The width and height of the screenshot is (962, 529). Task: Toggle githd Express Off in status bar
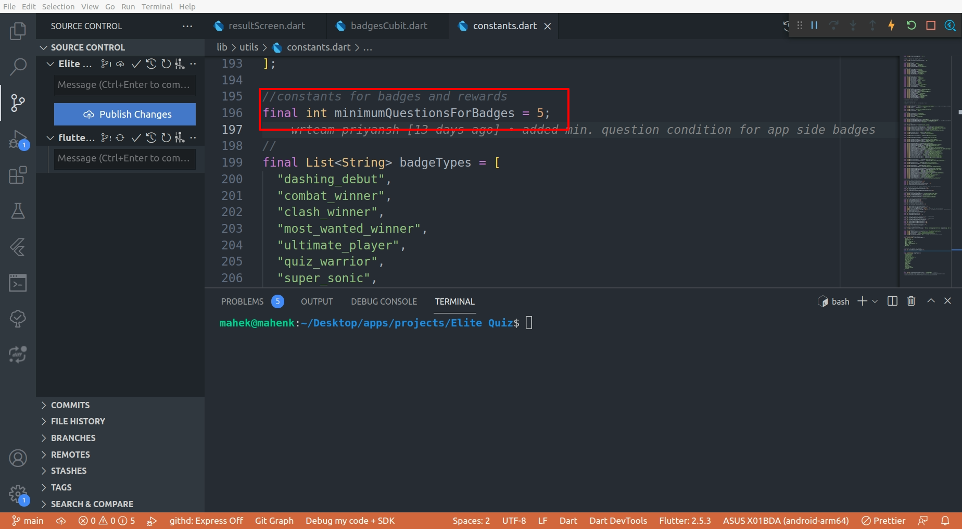point(206,521)
